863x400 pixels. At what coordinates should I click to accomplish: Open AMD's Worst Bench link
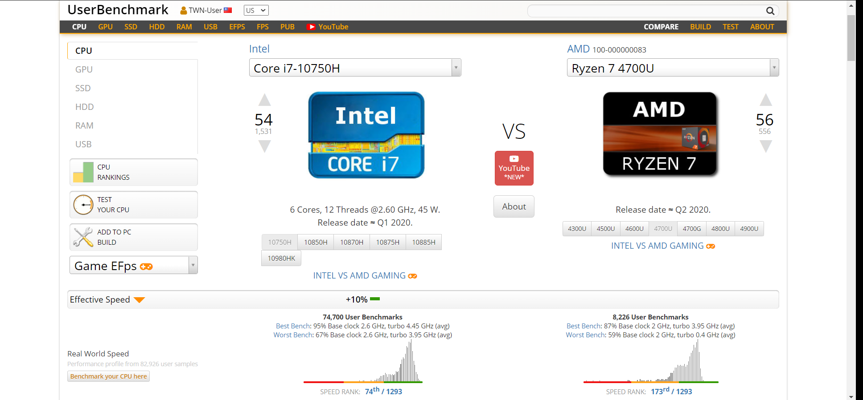(x=585, y=335)
